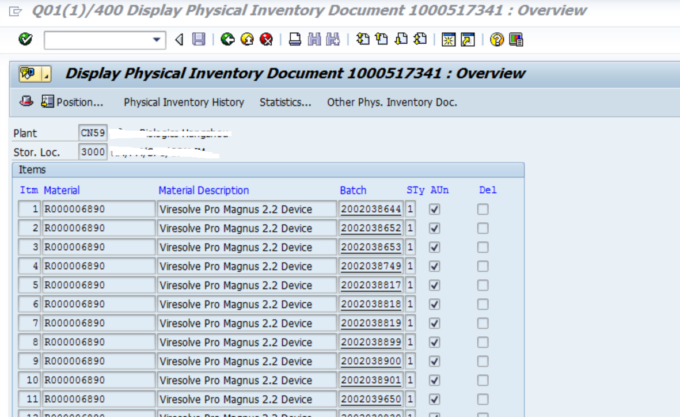Toggle the AUn checkbox for item 1

[x=435, y=209]
